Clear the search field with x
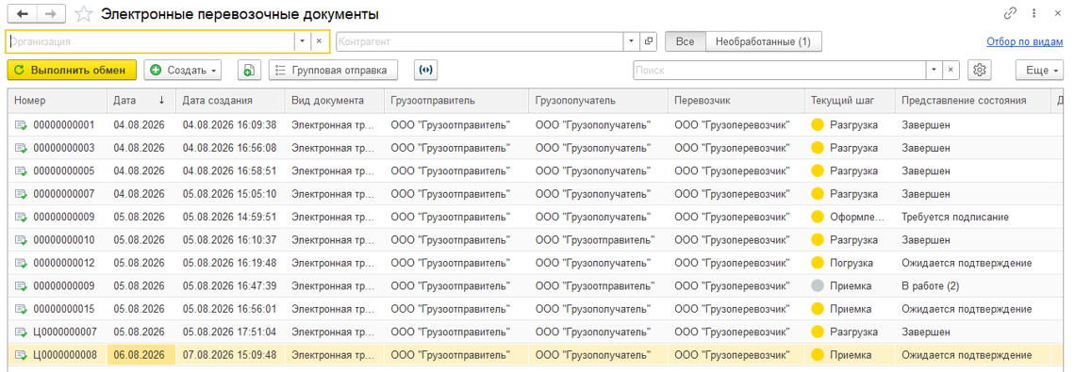 [951, 70]
